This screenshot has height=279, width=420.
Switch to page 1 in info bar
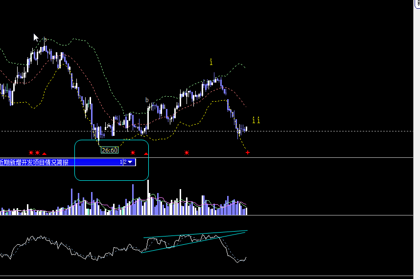[121, 162]
